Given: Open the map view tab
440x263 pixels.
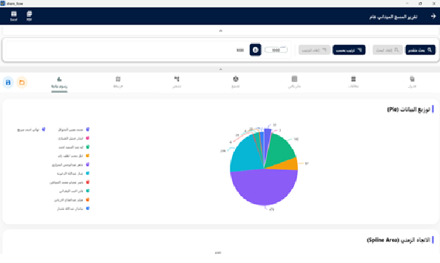Looking at the screenshot, I should [118, 82].
